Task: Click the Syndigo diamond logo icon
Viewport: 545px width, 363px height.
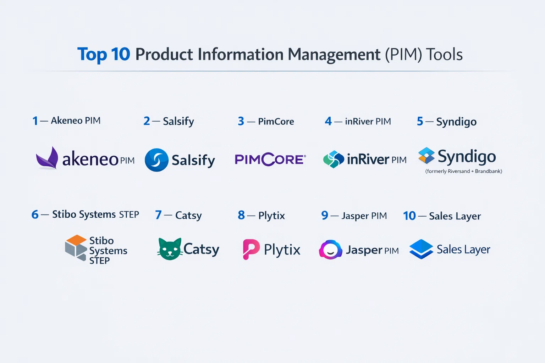Action: (x=426, y=155)
